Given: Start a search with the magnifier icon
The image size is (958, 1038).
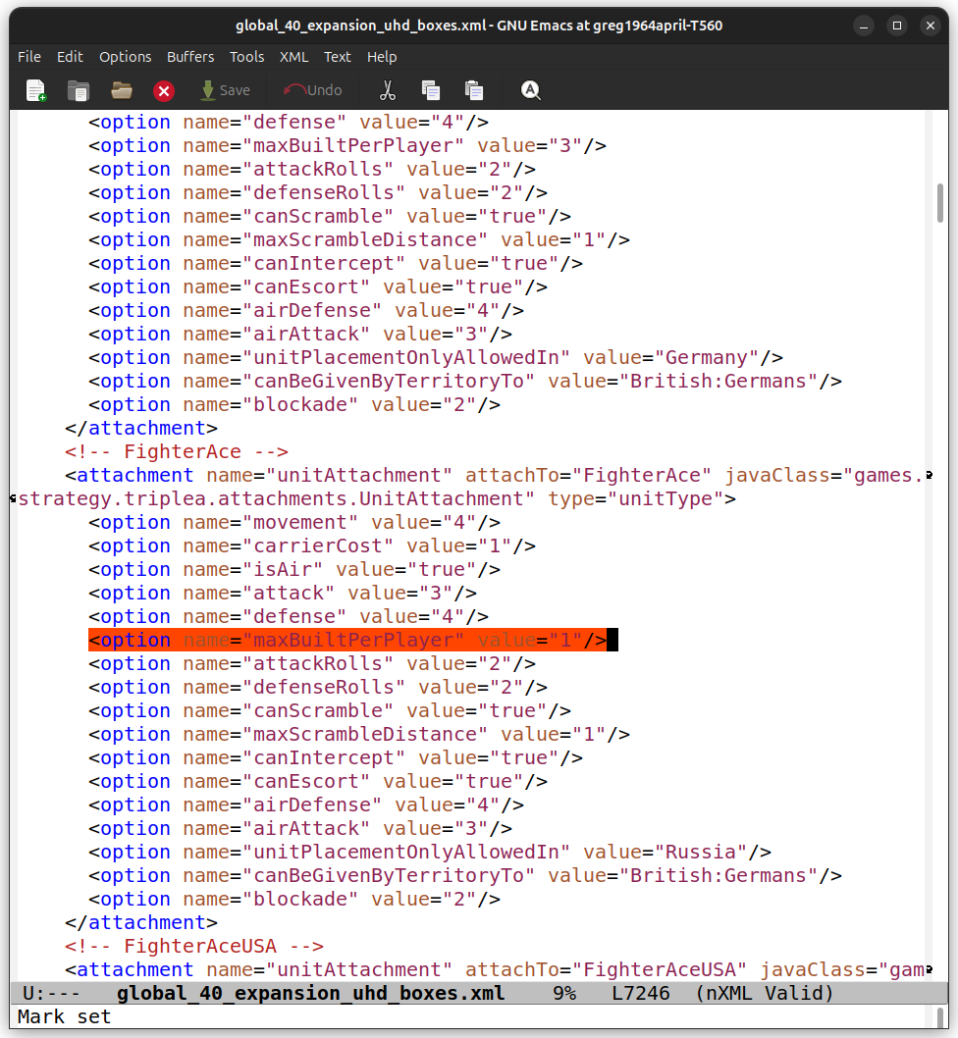Looking at the screenshot, I should (530, 89).
